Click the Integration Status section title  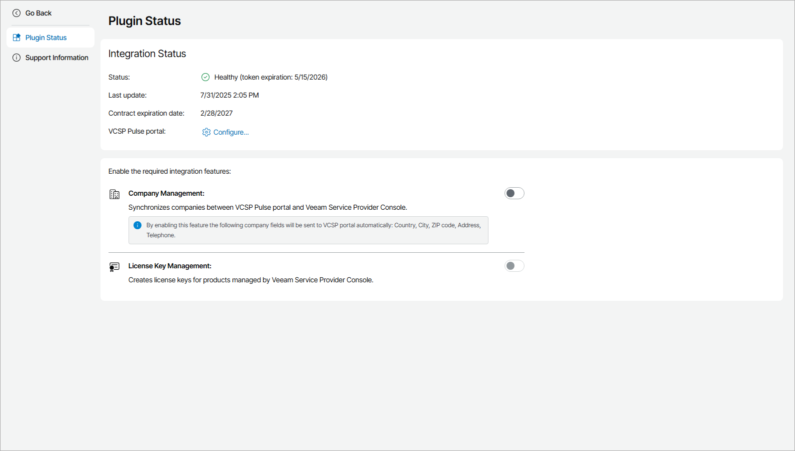coord(147,54)
